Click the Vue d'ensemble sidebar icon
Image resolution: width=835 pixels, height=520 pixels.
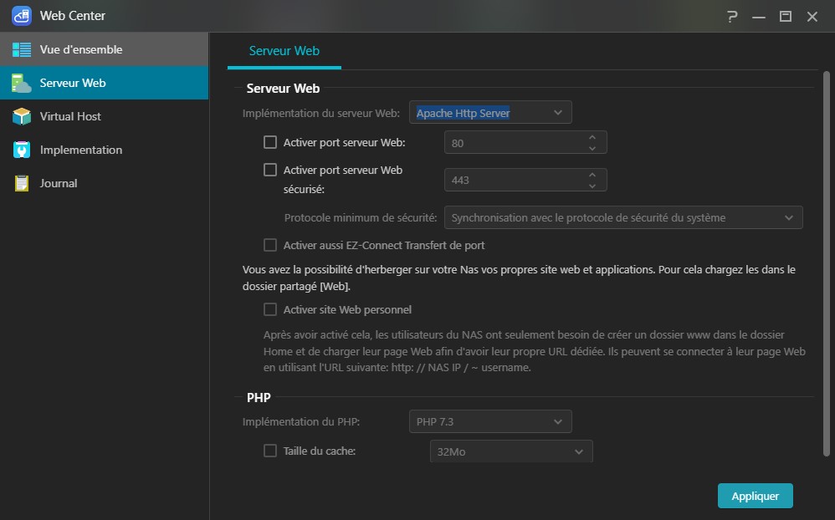(x=22, y=50)
